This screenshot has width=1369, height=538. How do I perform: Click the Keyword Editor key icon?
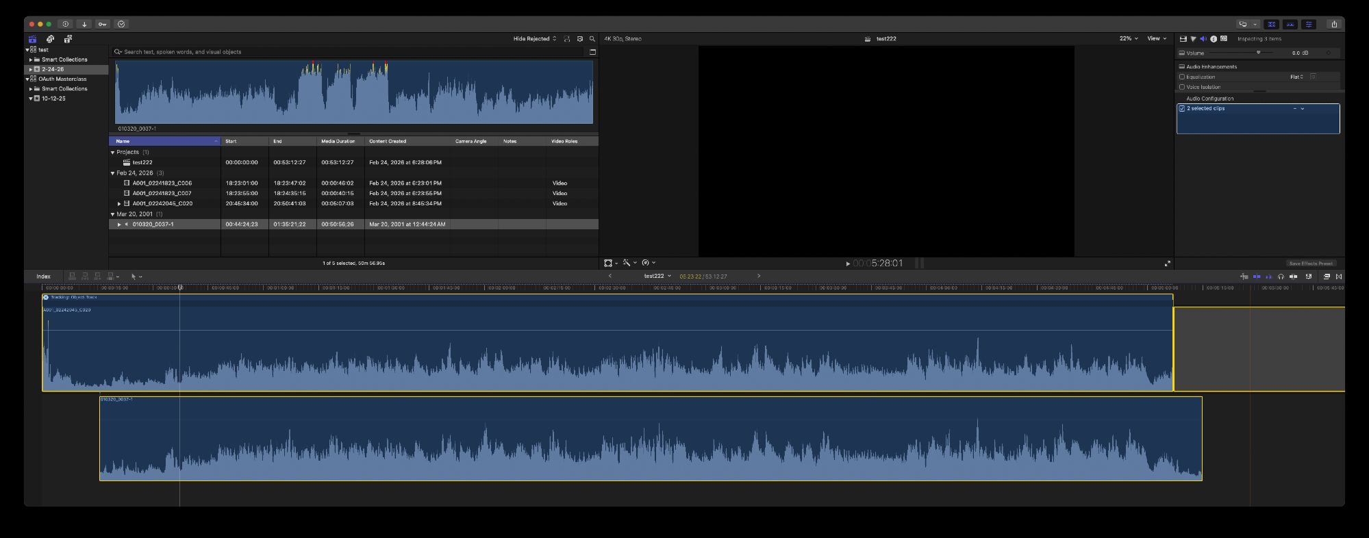pyautogui.click(x=102, y=24)
